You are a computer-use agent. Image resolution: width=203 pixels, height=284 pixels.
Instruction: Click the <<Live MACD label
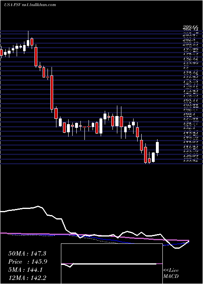pyautogui.click(x=171, y=273)
